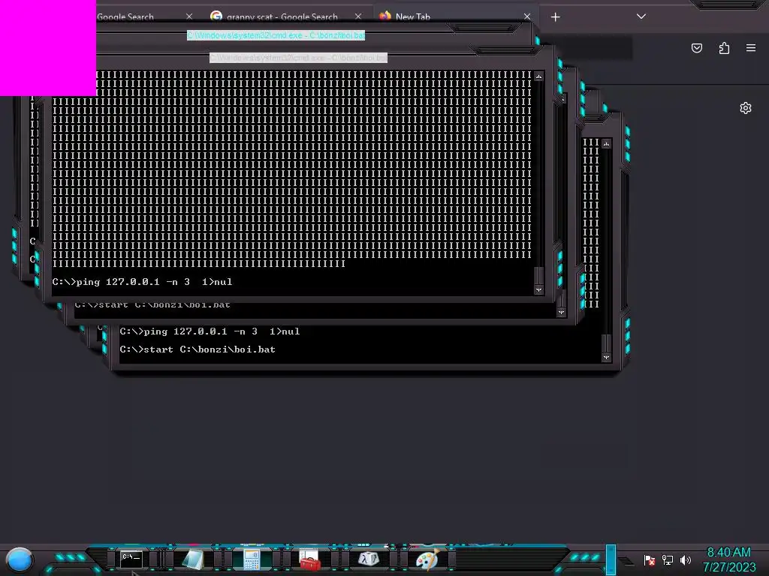Click the fully visible start C:\bonzi\boi.bat line
This screenshot has height=576, width=769.
(x=198, y=349)
